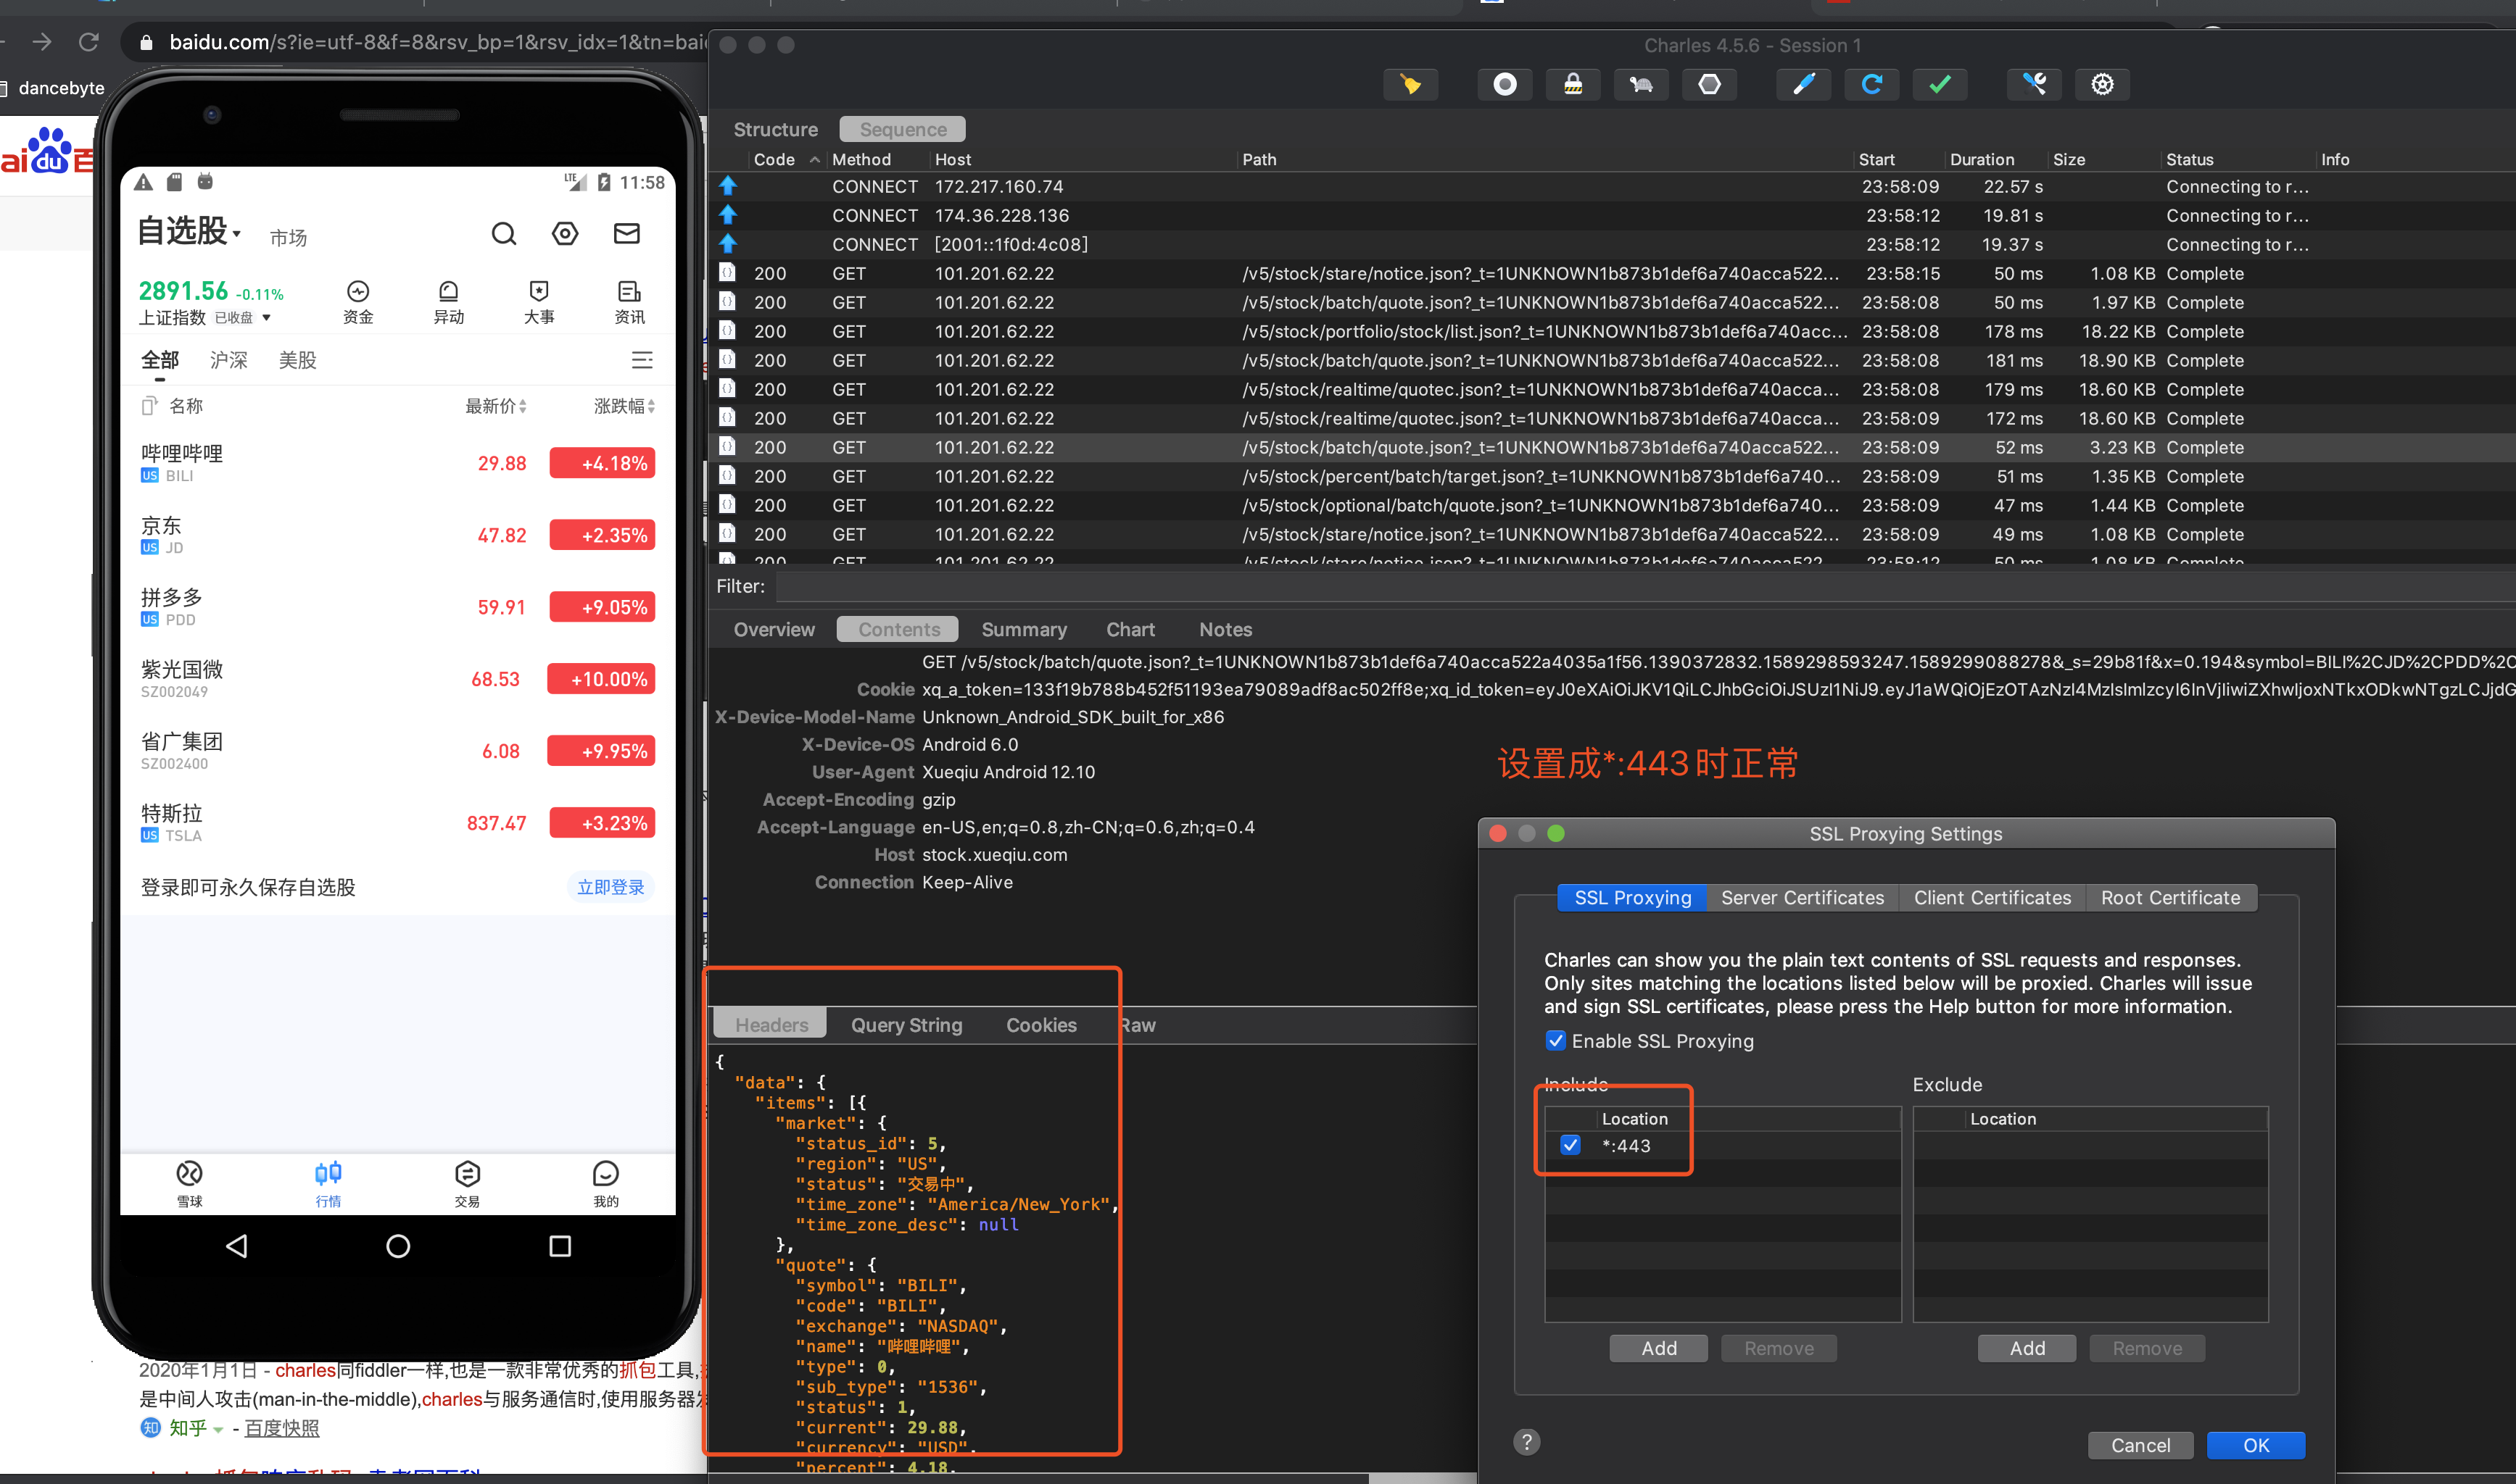Screen dimensions: 2516x1484
Task: Expand the 上证指数 index dropdown arrow
Action: [266, 318]
